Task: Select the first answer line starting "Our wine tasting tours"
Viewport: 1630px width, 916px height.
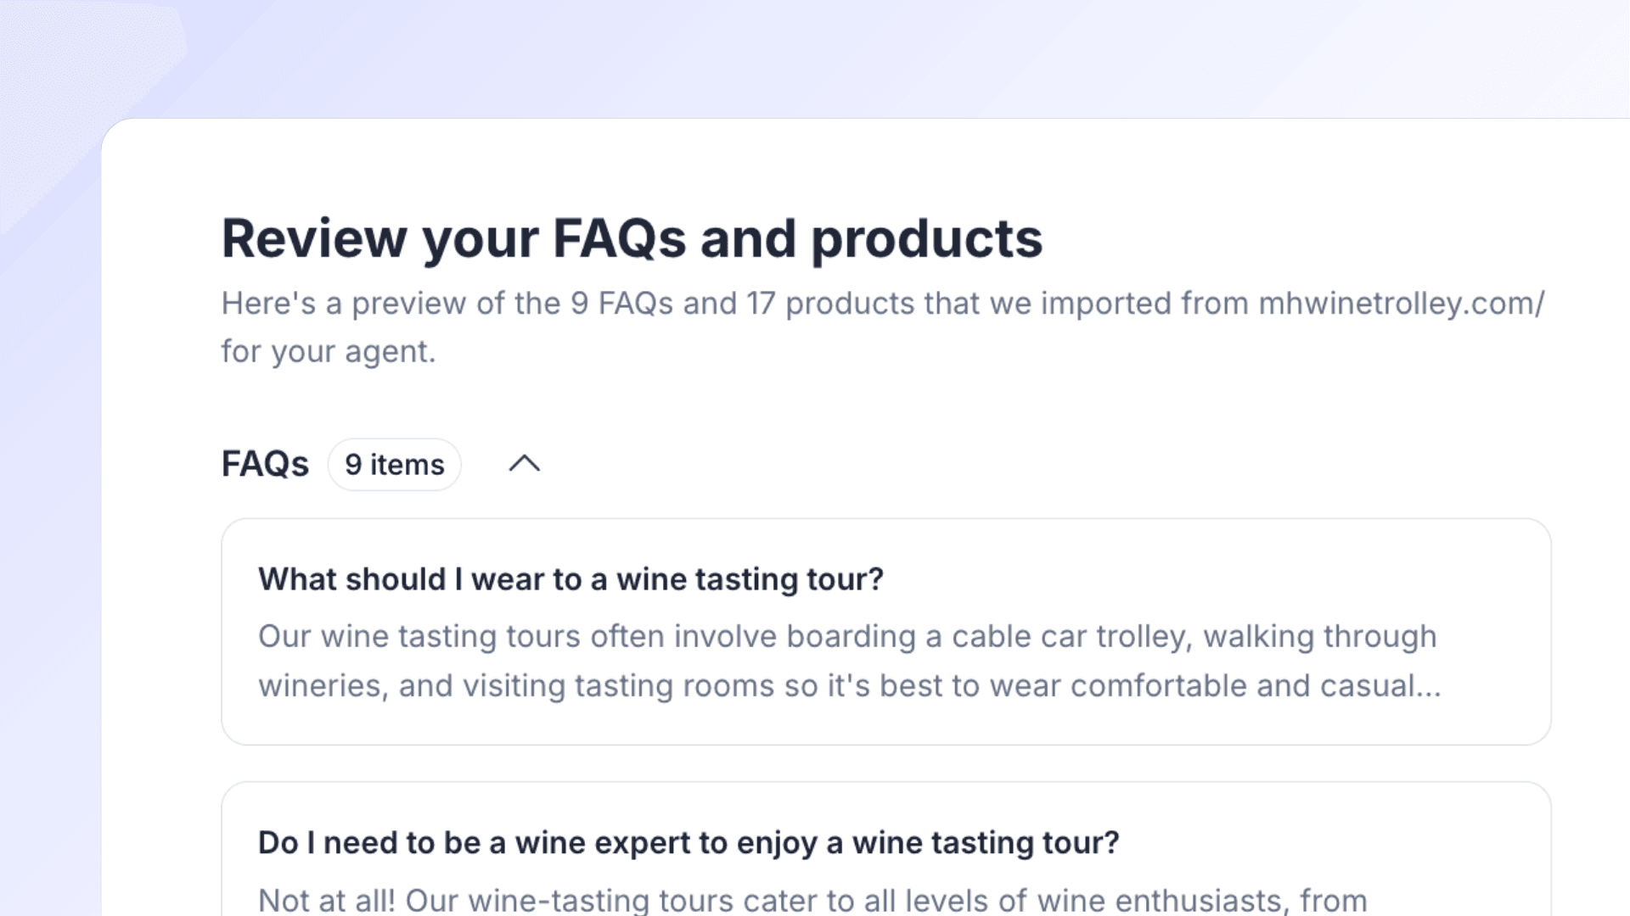Action: click(x=846, y=636)
